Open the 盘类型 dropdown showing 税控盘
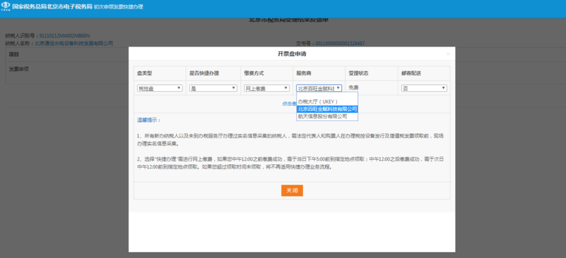 (160, 89)
